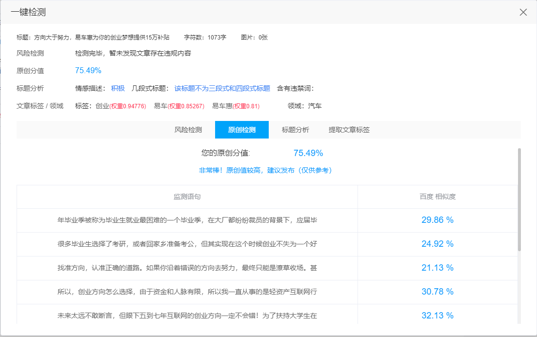Click the 29.86 % similarity value

438,220
